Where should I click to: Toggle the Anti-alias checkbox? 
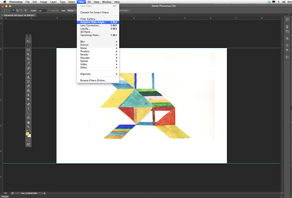[x=49, y=10]
